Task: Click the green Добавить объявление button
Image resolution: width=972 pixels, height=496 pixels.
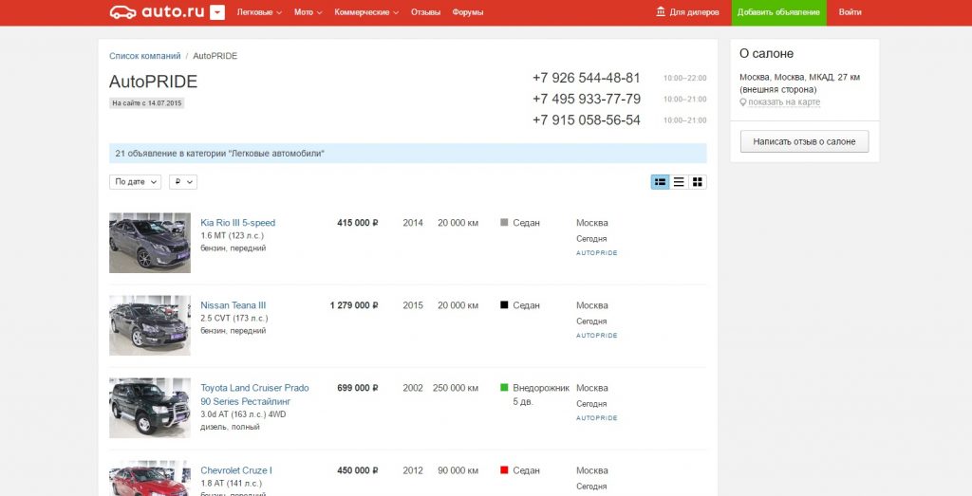Action: click(778, 12)
